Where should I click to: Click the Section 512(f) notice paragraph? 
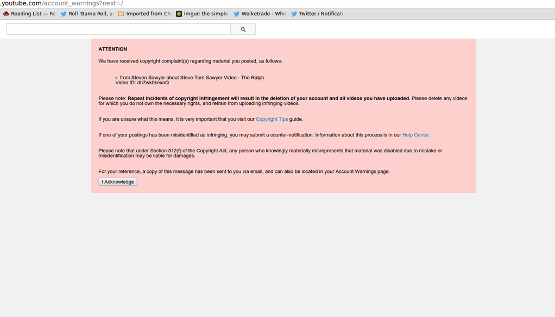tap(270, 153)
